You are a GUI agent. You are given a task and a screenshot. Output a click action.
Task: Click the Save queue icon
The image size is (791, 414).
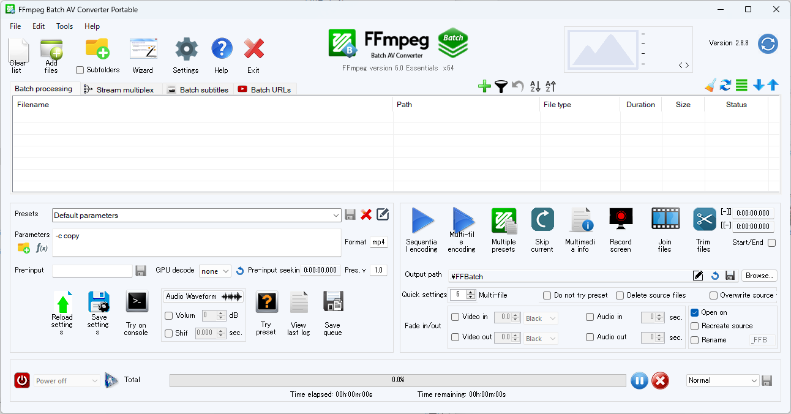[332, 302]
